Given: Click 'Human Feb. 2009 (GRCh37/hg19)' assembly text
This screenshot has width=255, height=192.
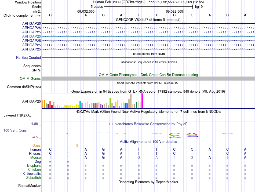Looking at the screenshot, I should point(119,2).
